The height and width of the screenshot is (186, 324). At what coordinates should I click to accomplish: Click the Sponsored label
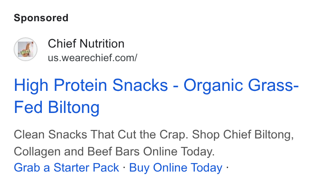(x=41, y=18)
